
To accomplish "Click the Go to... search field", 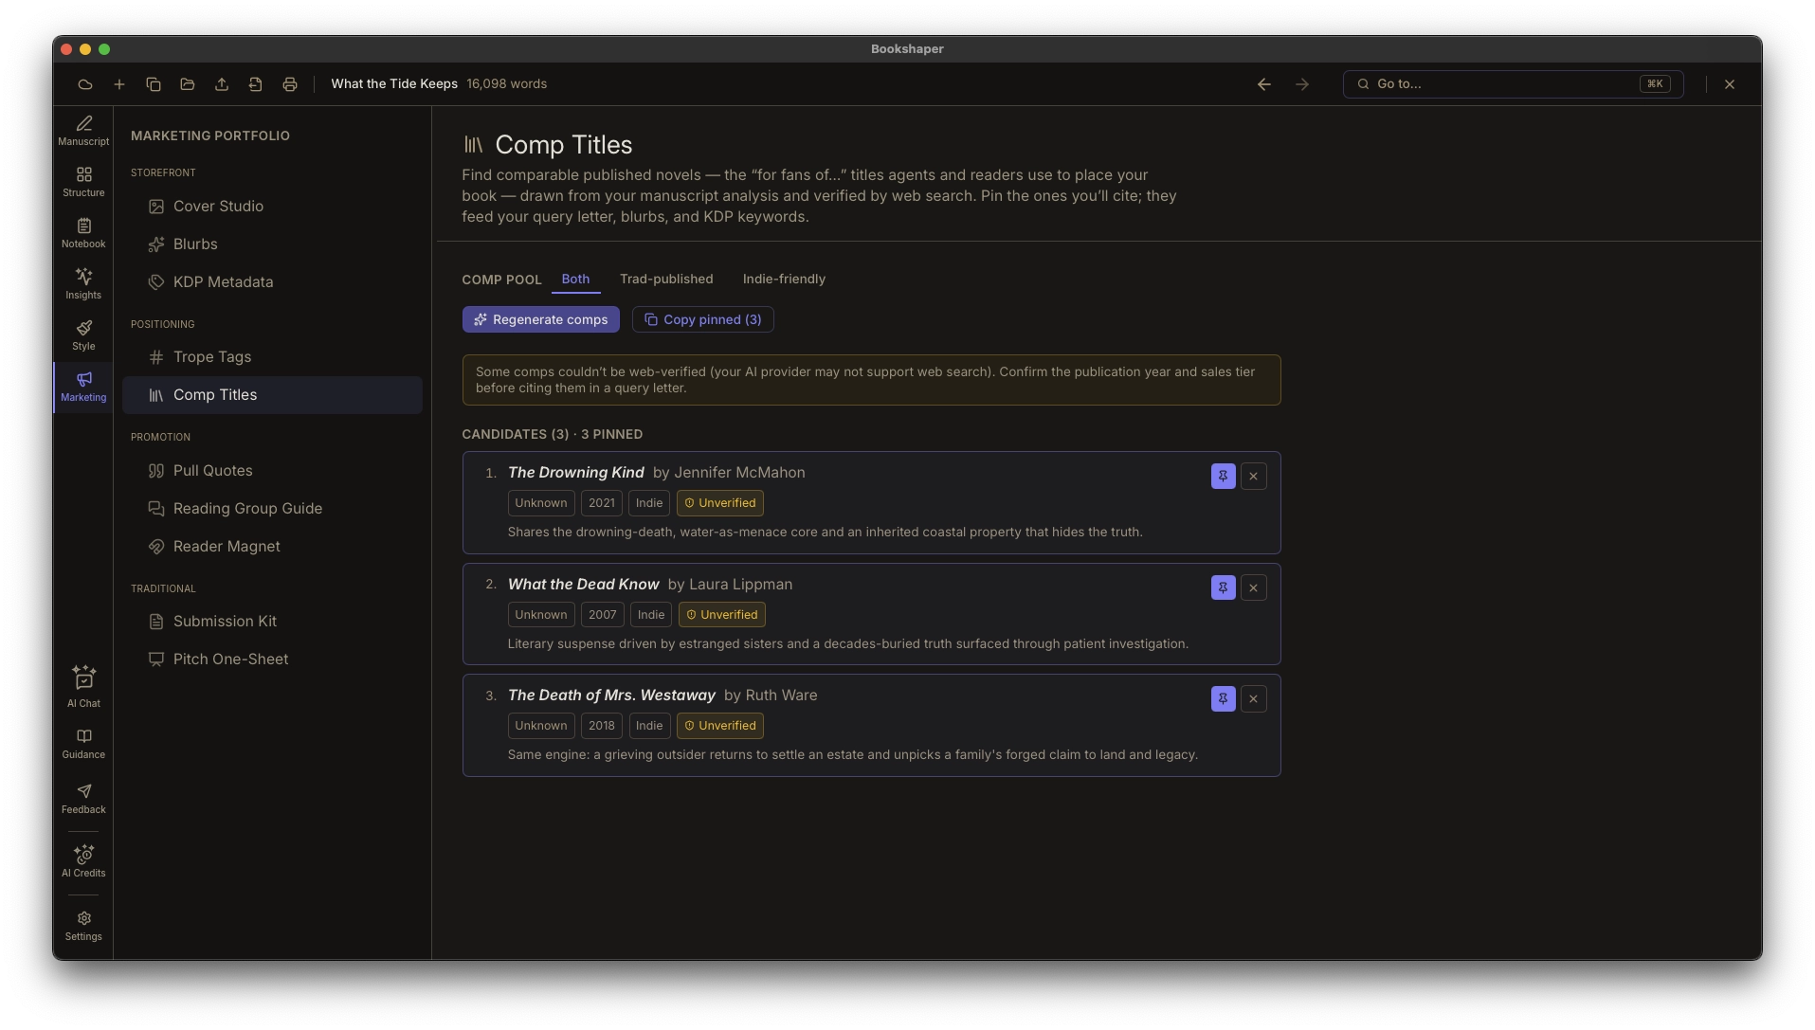I will pos(1513,84).
